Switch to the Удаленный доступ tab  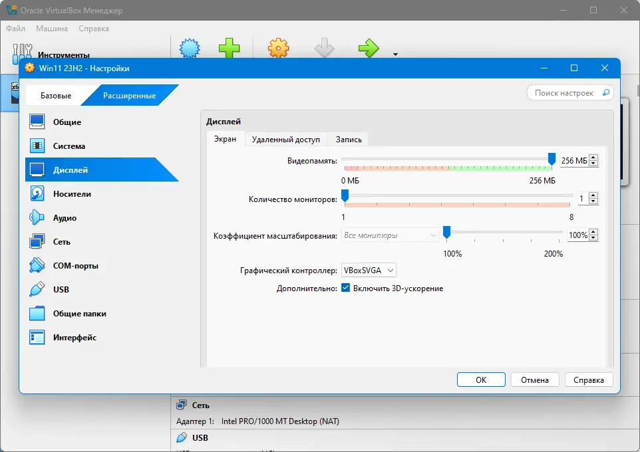[x=285, y=140]
